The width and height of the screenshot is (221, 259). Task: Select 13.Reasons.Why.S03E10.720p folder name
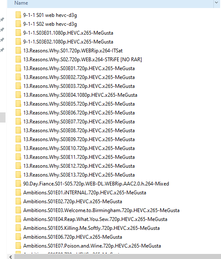[79, 148]
